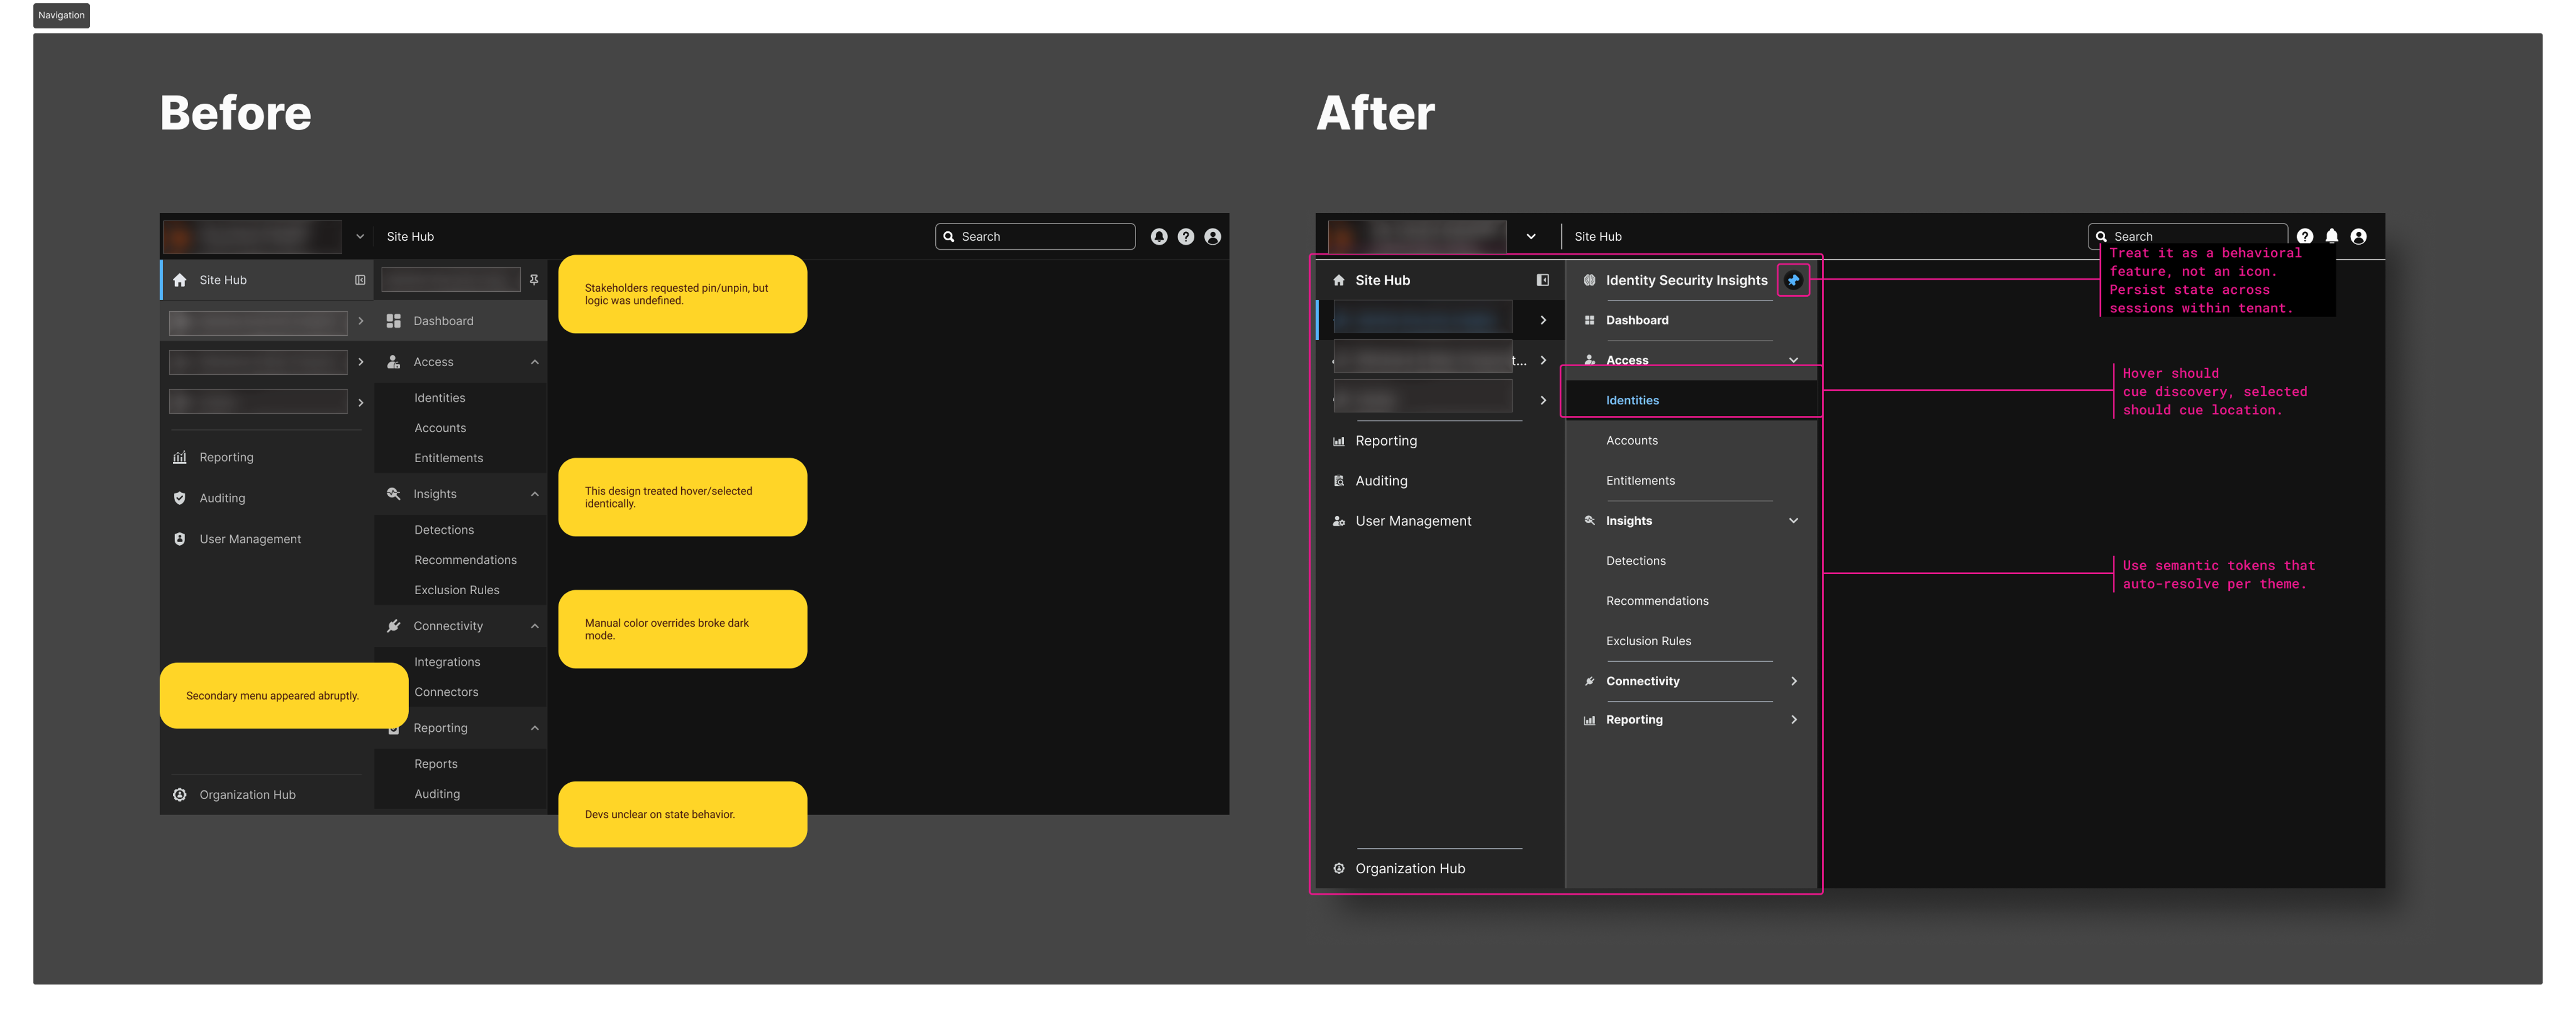Click the Identity Security Insights globe icon
Viewport: 2576px width, 1018px height.
point(1590,280)
